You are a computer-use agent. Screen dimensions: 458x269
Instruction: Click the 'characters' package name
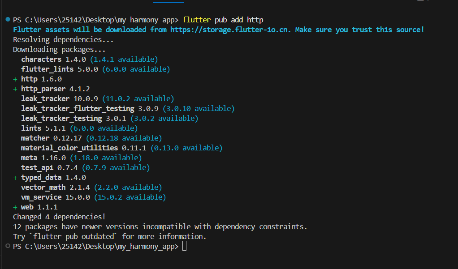point(41,59)
